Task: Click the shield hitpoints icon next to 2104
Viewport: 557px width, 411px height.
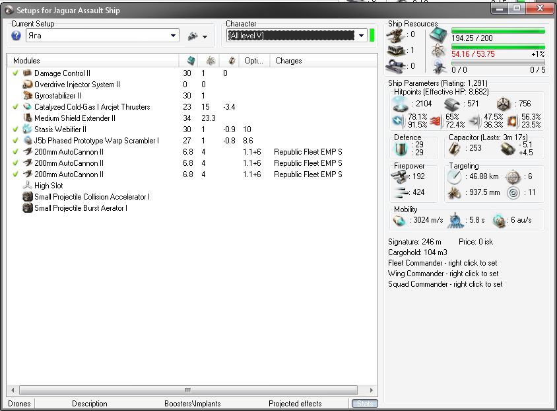Action: click(401, 104)
